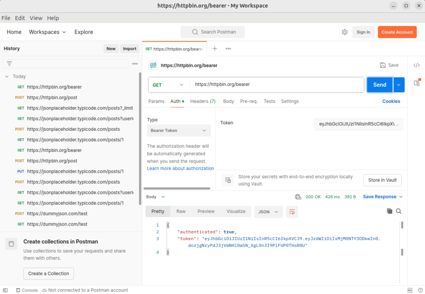Collapse the JSON fold at line 1
425x294 pixels.
168,225
